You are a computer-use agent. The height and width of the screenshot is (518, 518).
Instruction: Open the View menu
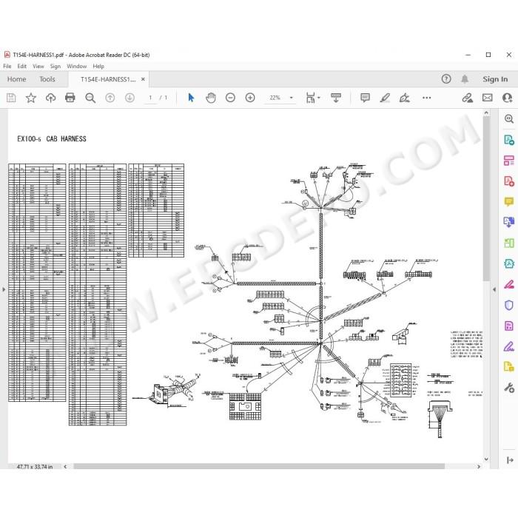tap(38, 66)
